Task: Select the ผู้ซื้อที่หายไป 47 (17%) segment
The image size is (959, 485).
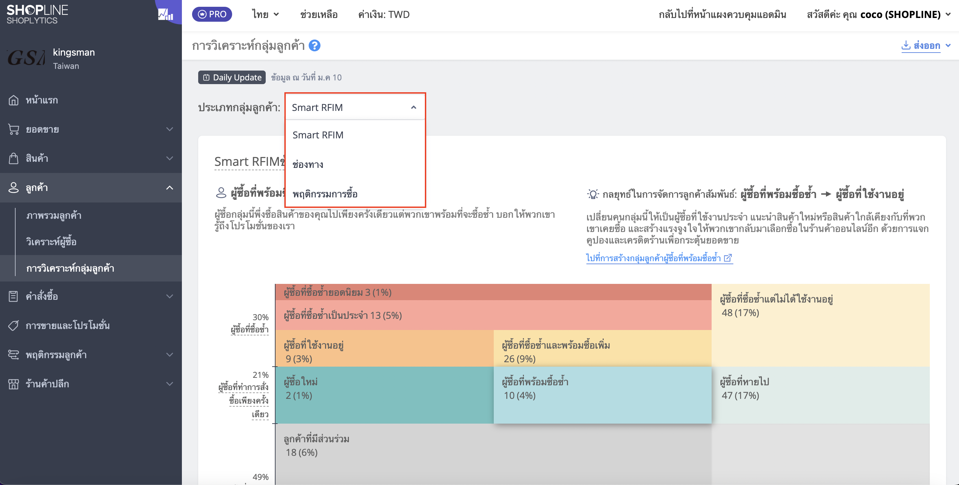Action: tap(821, 395)
